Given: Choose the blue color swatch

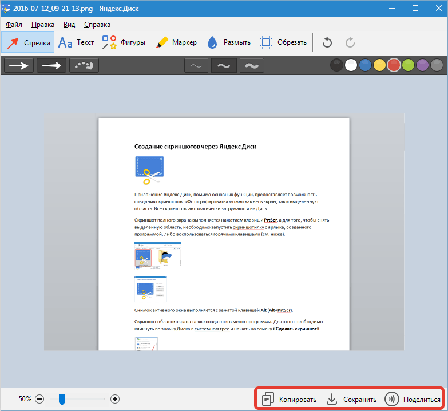Looking at the screenshot, I should pos(365,65).
